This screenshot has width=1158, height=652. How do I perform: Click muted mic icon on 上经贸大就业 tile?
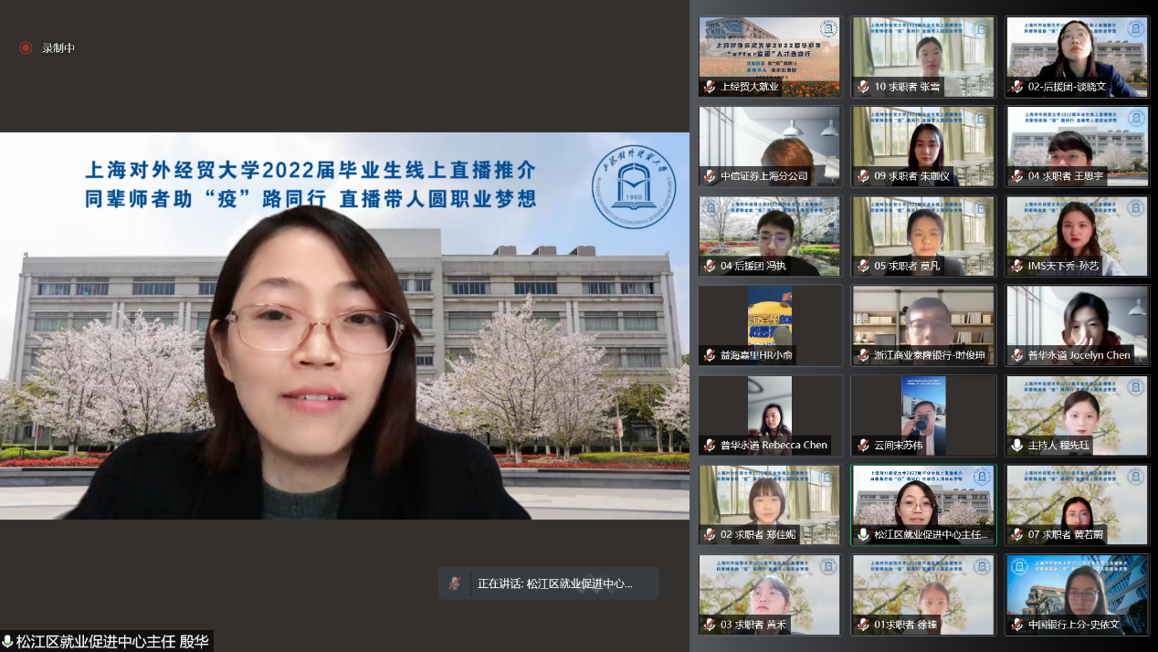710,87
